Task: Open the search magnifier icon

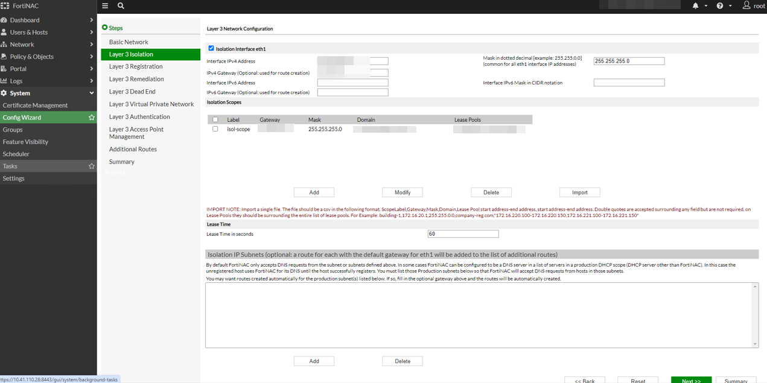Action: (121, 6)
